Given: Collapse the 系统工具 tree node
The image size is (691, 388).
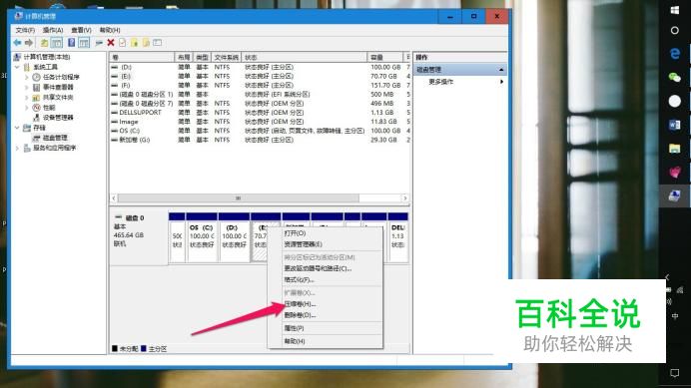Looking at the screenshot, I should [17, 67].
